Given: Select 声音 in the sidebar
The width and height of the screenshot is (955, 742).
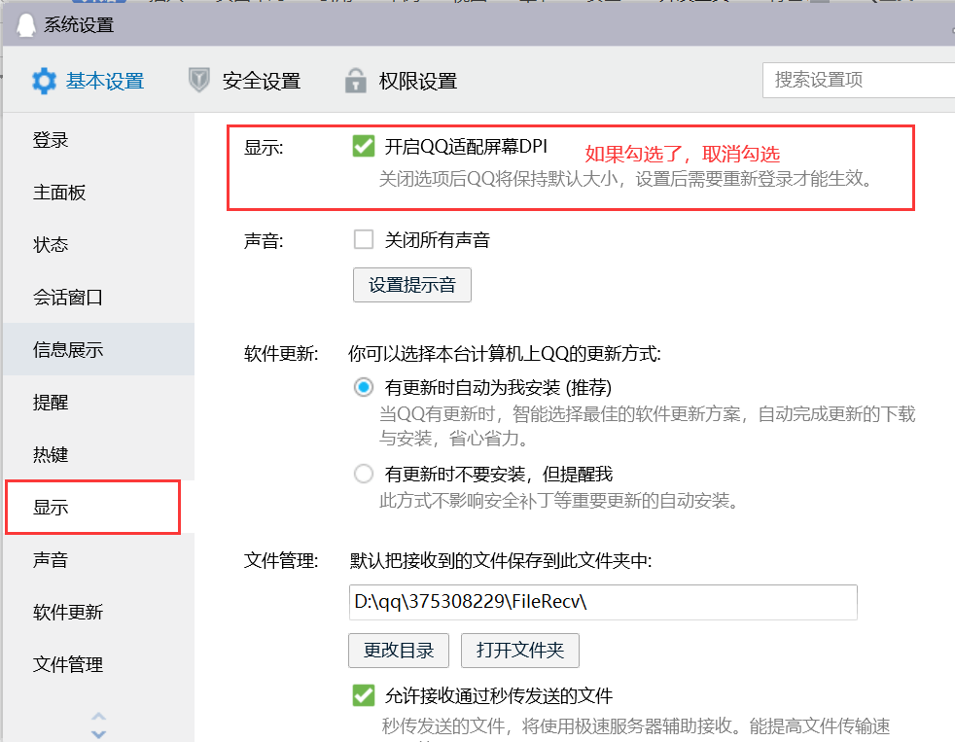Looking at the screenshot, I should [98, 559].
